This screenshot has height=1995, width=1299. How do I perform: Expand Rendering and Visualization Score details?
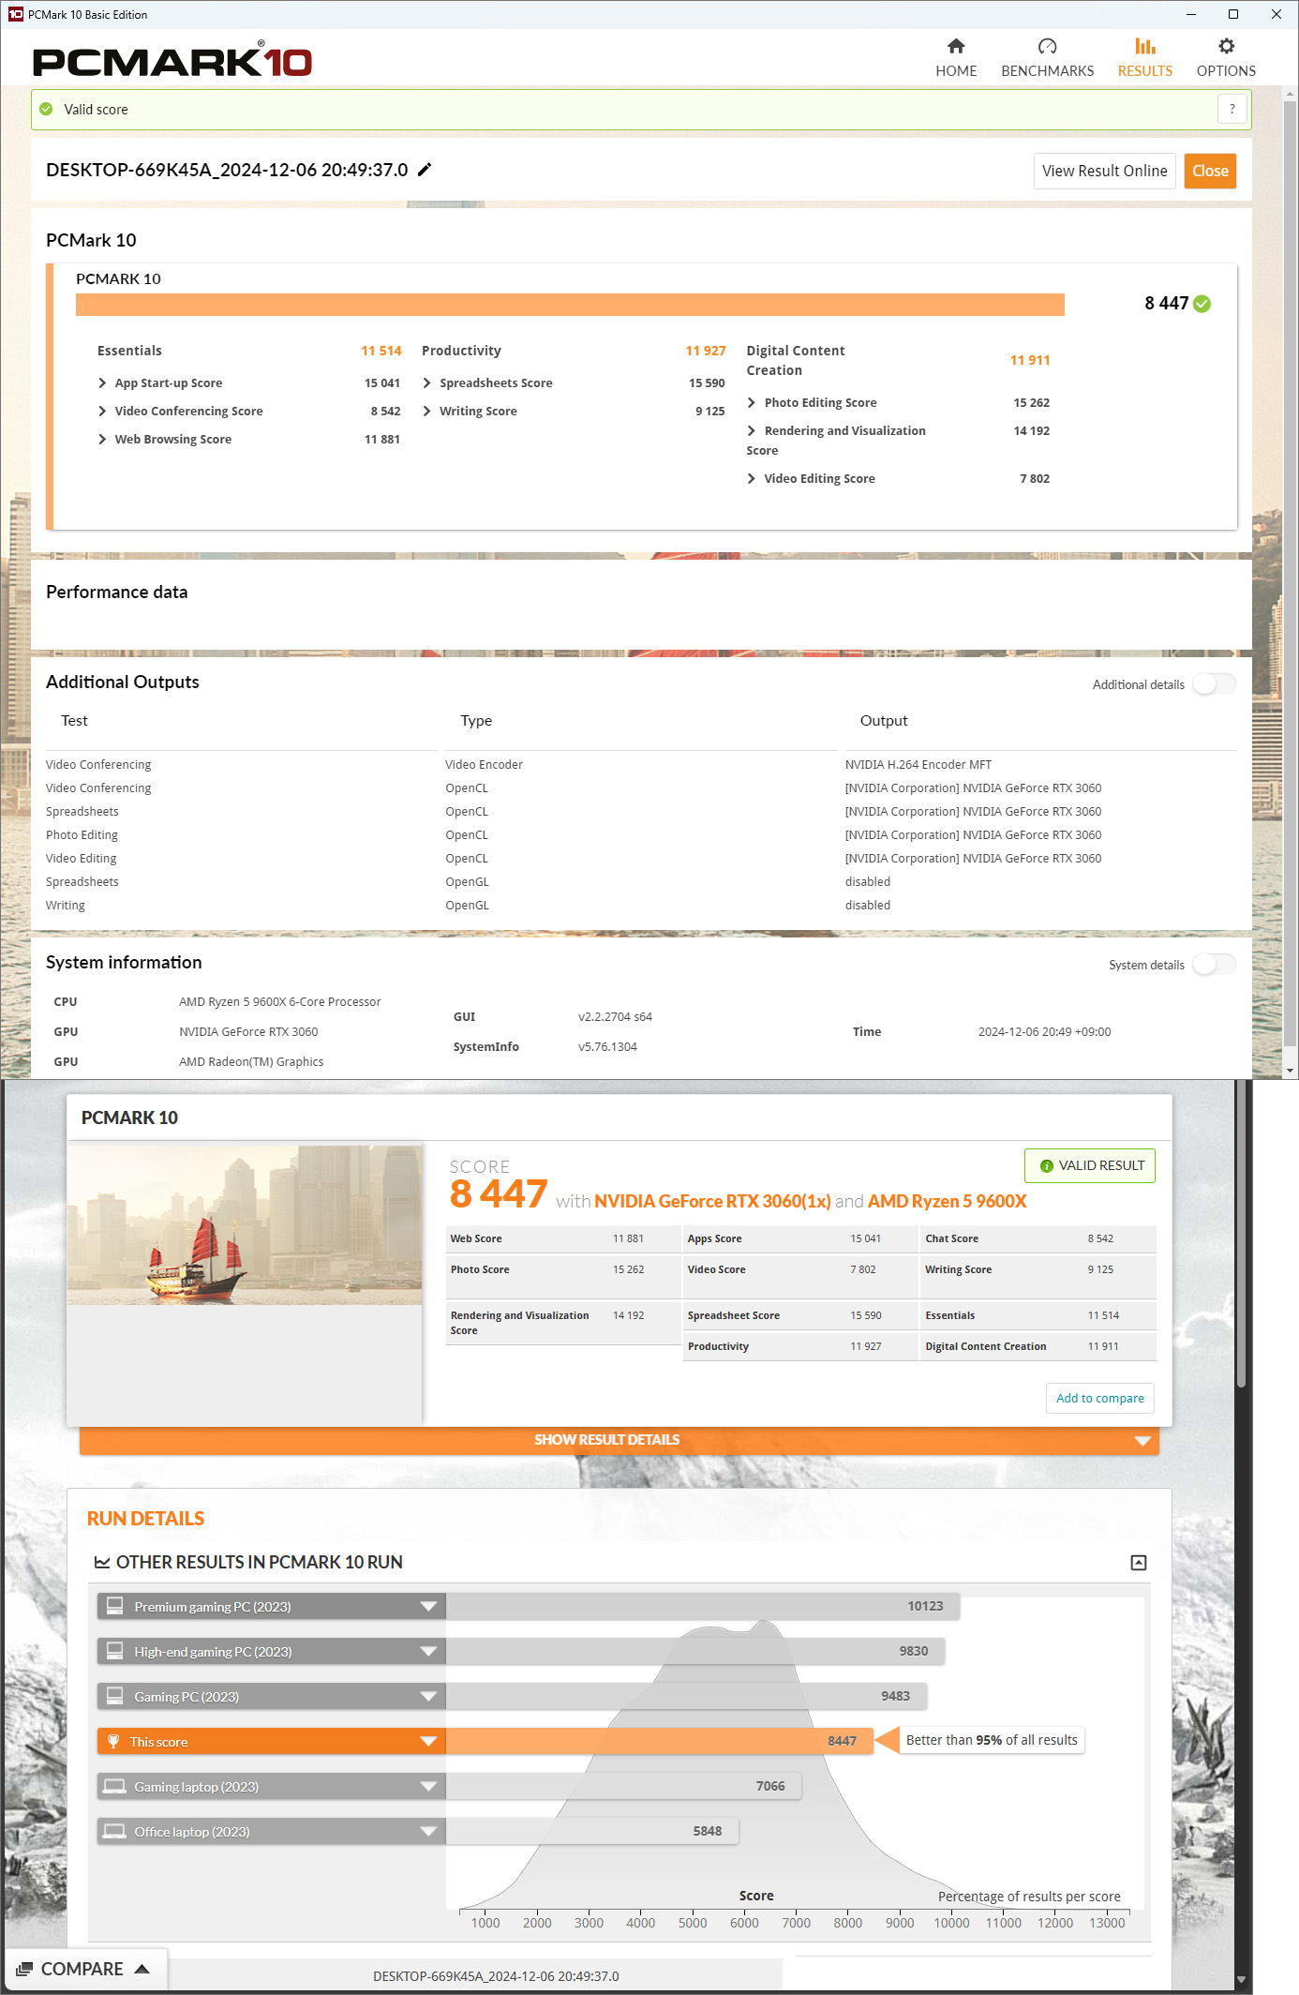pyautogui.click(x=752, y=430)
